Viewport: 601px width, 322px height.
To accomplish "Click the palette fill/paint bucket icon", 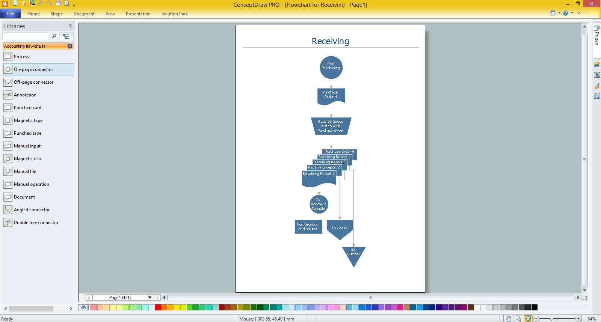I will click(x=83, y=307).
